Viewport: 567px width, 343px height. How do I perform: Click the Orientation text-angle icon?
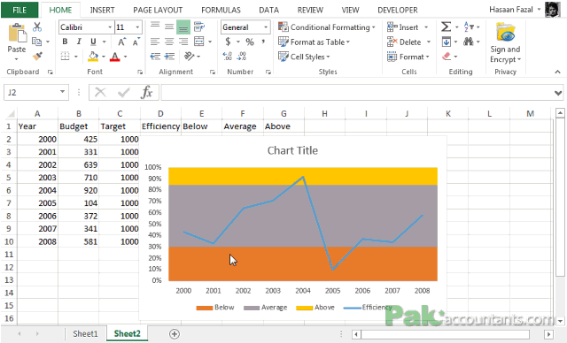(x=189, y=57)
